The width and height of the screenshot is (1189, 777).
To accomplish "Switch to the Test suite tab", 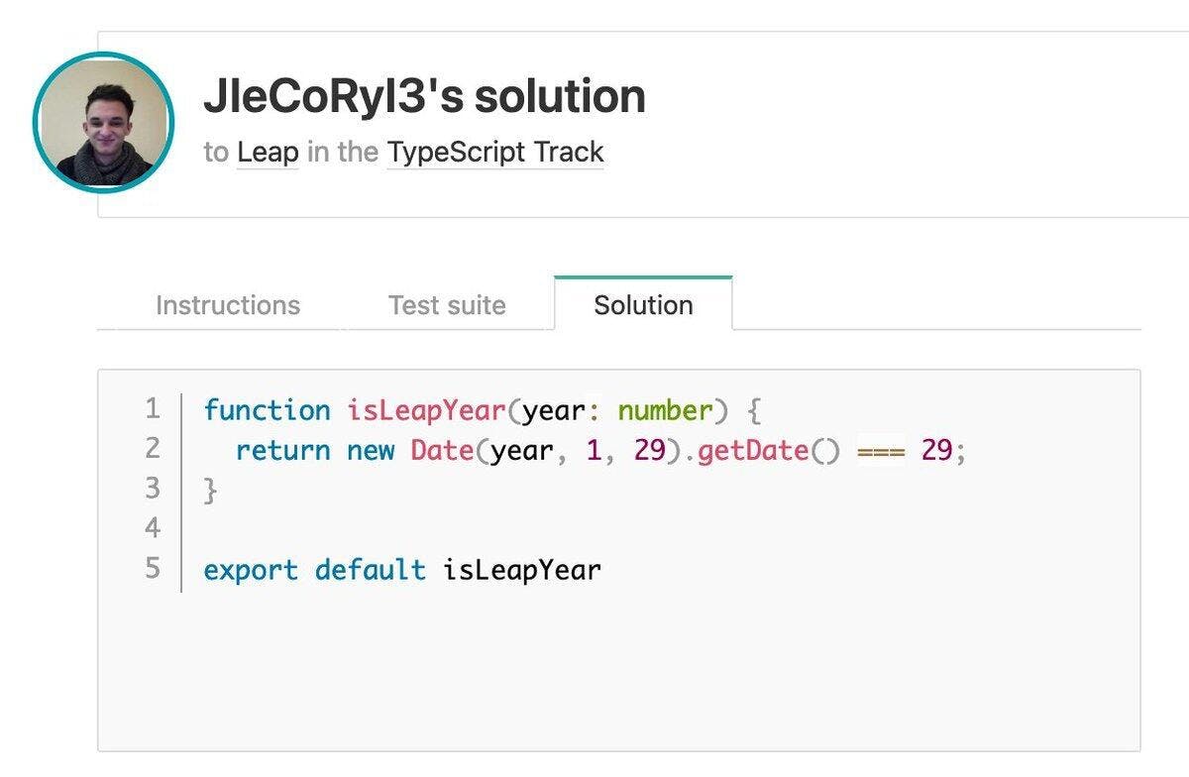I will pyautogui.click(x=447, y=305).
